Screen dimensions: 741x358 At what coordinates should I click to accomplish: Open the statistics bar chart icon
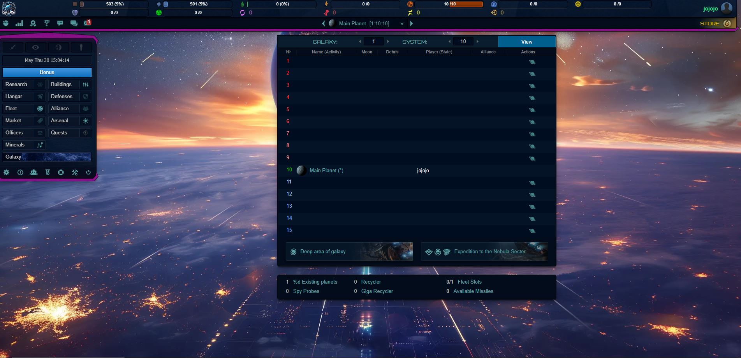19,23
